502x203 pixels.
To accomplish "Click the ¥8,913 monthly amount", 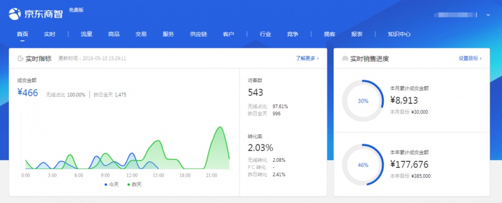I will click(404, 100).
